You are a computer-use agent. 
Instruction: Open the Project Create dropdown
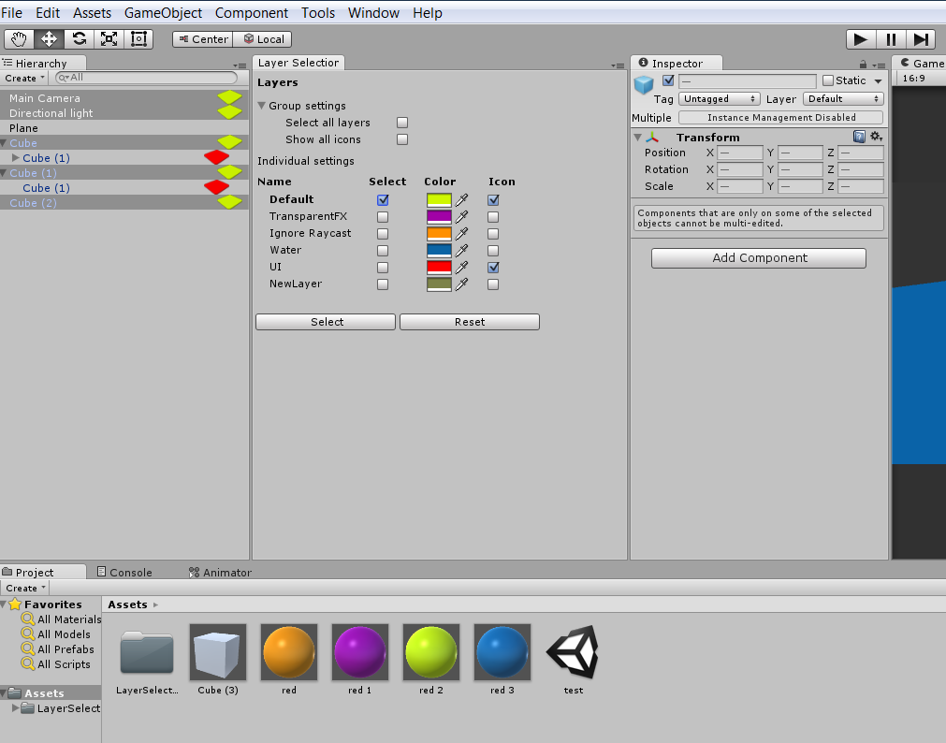25,588
